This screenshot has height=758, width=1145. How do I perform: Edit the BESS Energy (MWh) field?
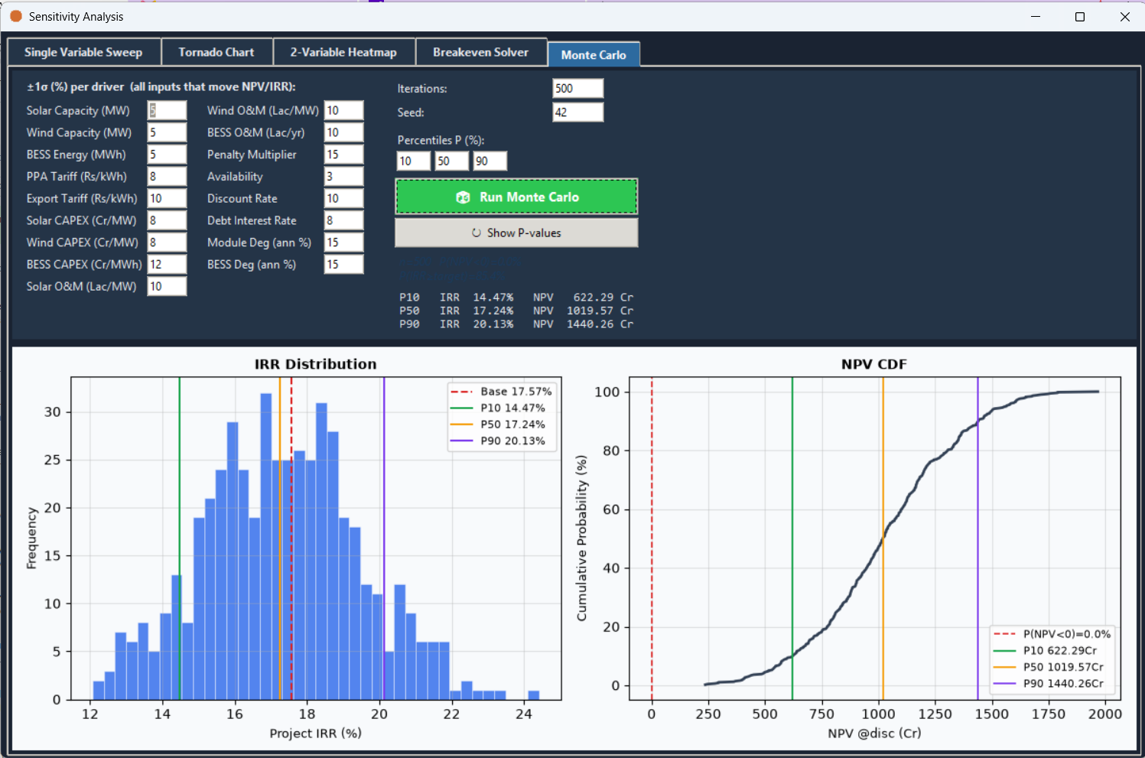[167, 155]
